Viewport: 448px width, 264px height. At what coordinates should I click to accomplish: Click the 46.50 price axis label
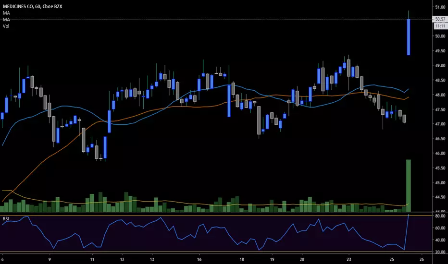[x=440, y=139]
